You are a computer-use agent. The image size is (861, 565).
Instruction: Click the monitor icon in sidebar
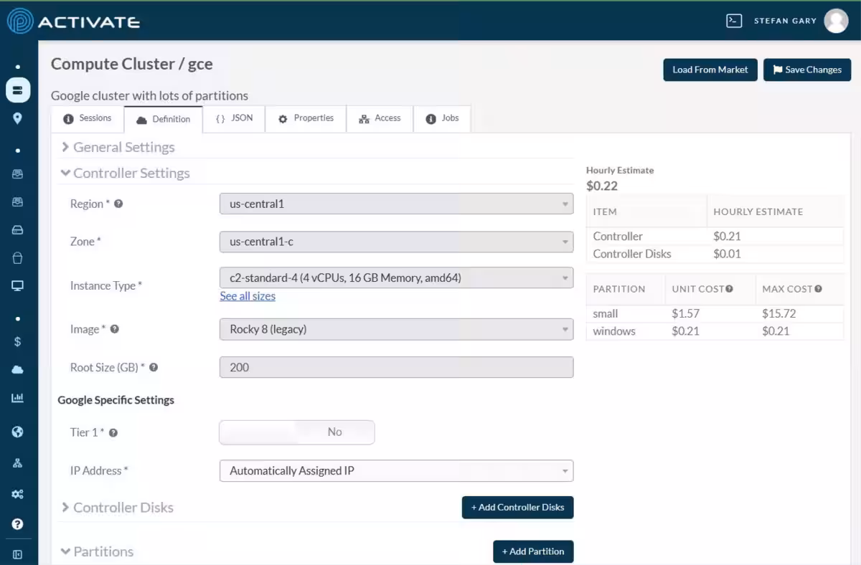click(18, 286)
